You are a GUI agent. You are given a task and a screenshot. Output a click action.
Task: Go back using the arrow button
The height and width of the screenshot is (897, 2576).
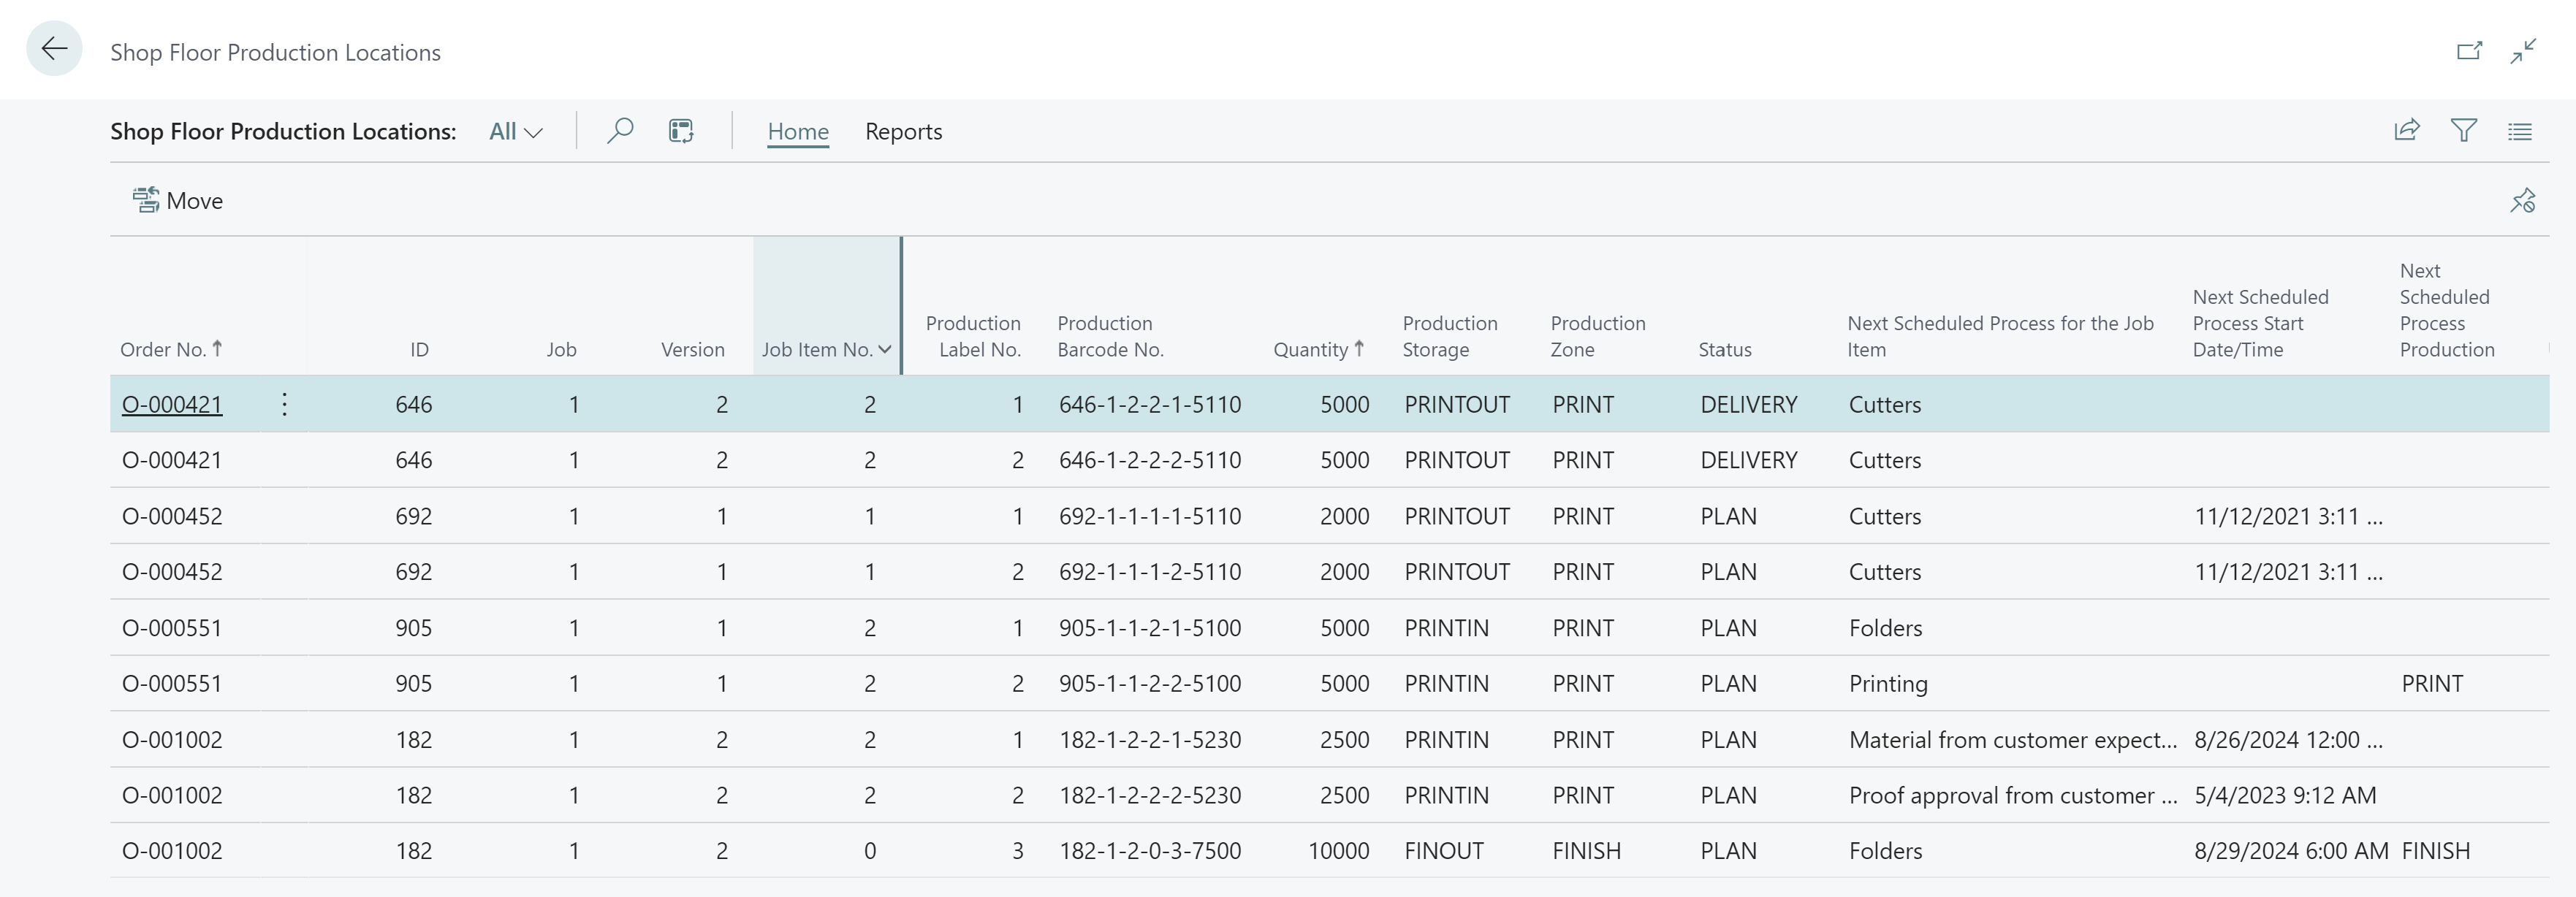pos(54,49)
